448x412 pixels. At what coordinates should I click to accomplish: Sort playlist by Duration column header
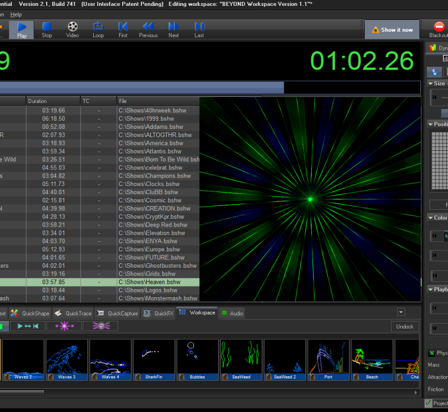[x=53, y=101]
